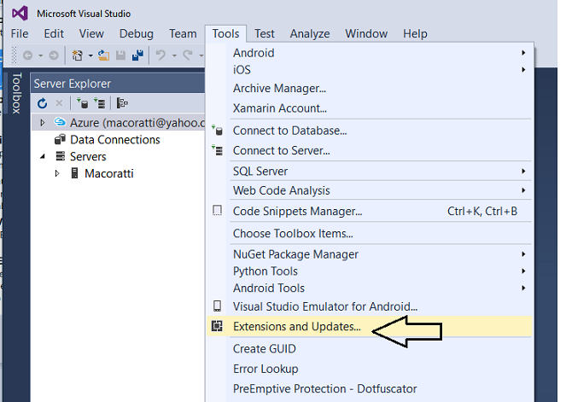Viewport: 566px width, 402px height.
Task: Expand the Azure node
Action: [42, 123]
